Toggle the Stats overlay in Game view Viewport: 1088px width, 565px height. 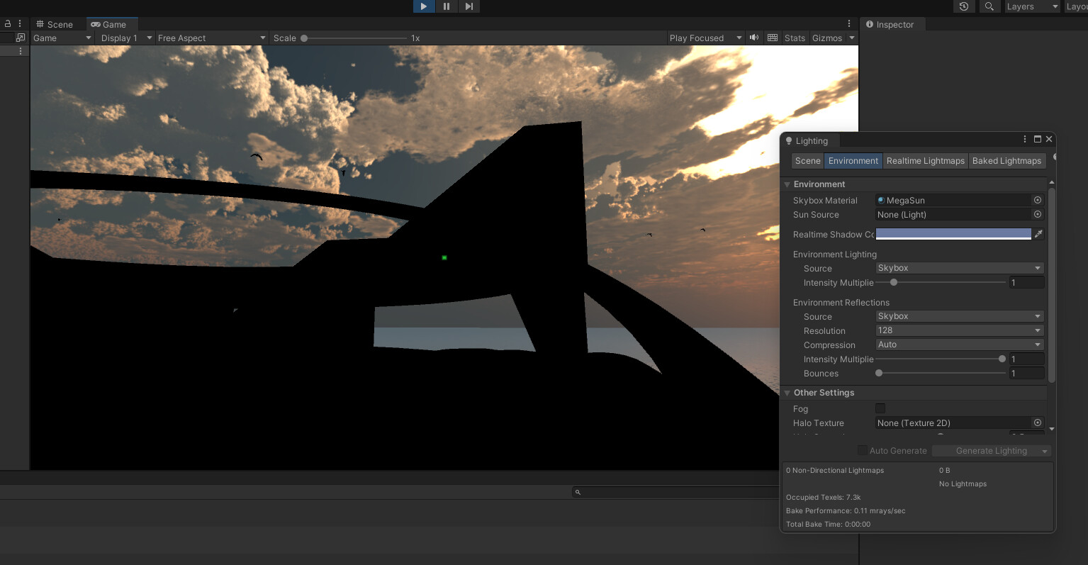point(794,38)
